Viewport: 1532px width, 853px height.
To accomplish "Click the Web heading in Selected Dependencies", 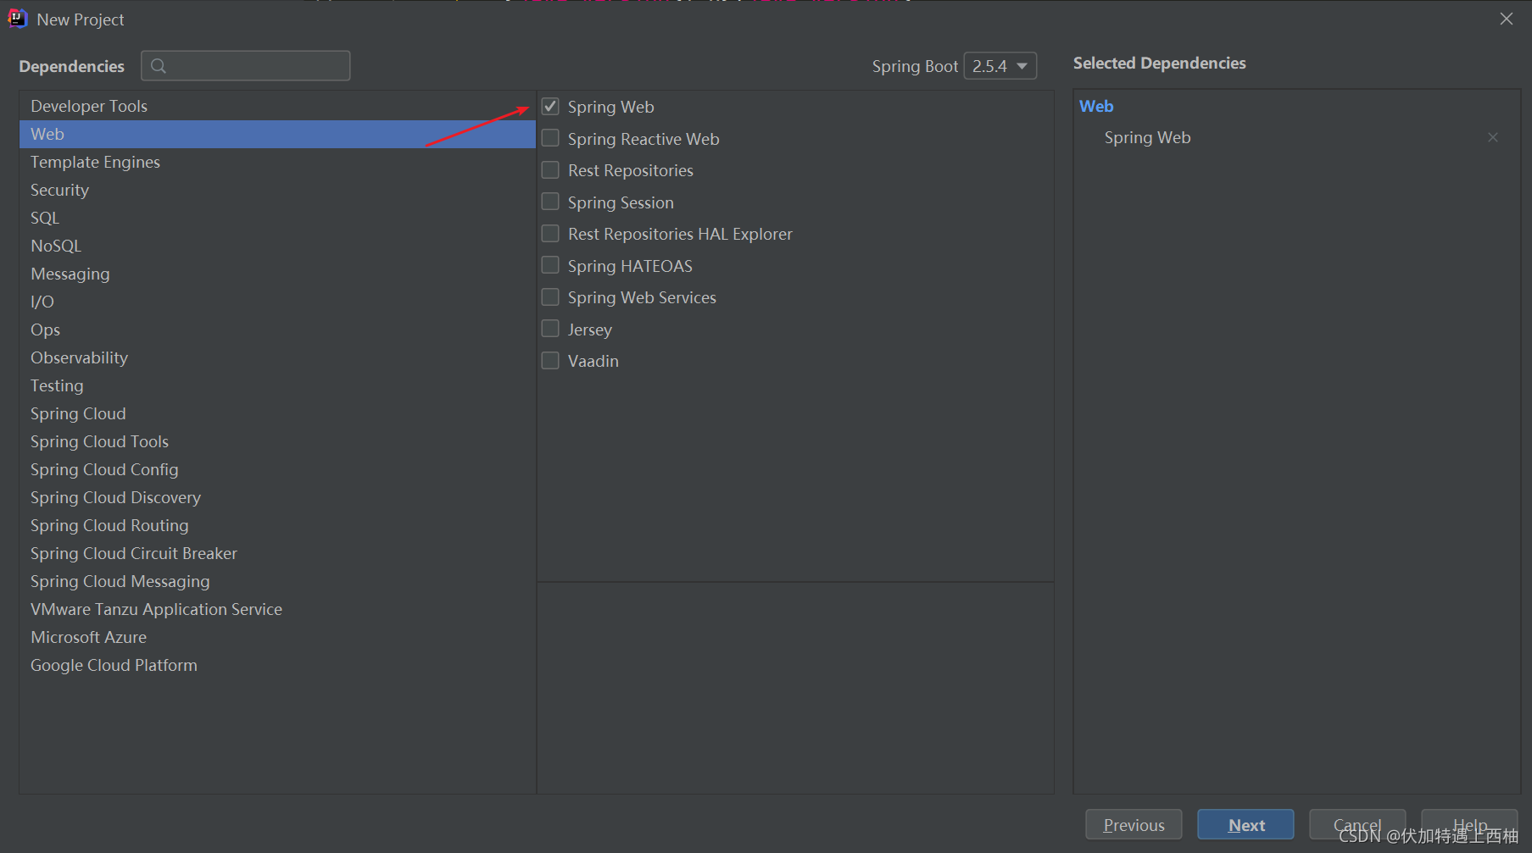I will (x=1096, y=106).
